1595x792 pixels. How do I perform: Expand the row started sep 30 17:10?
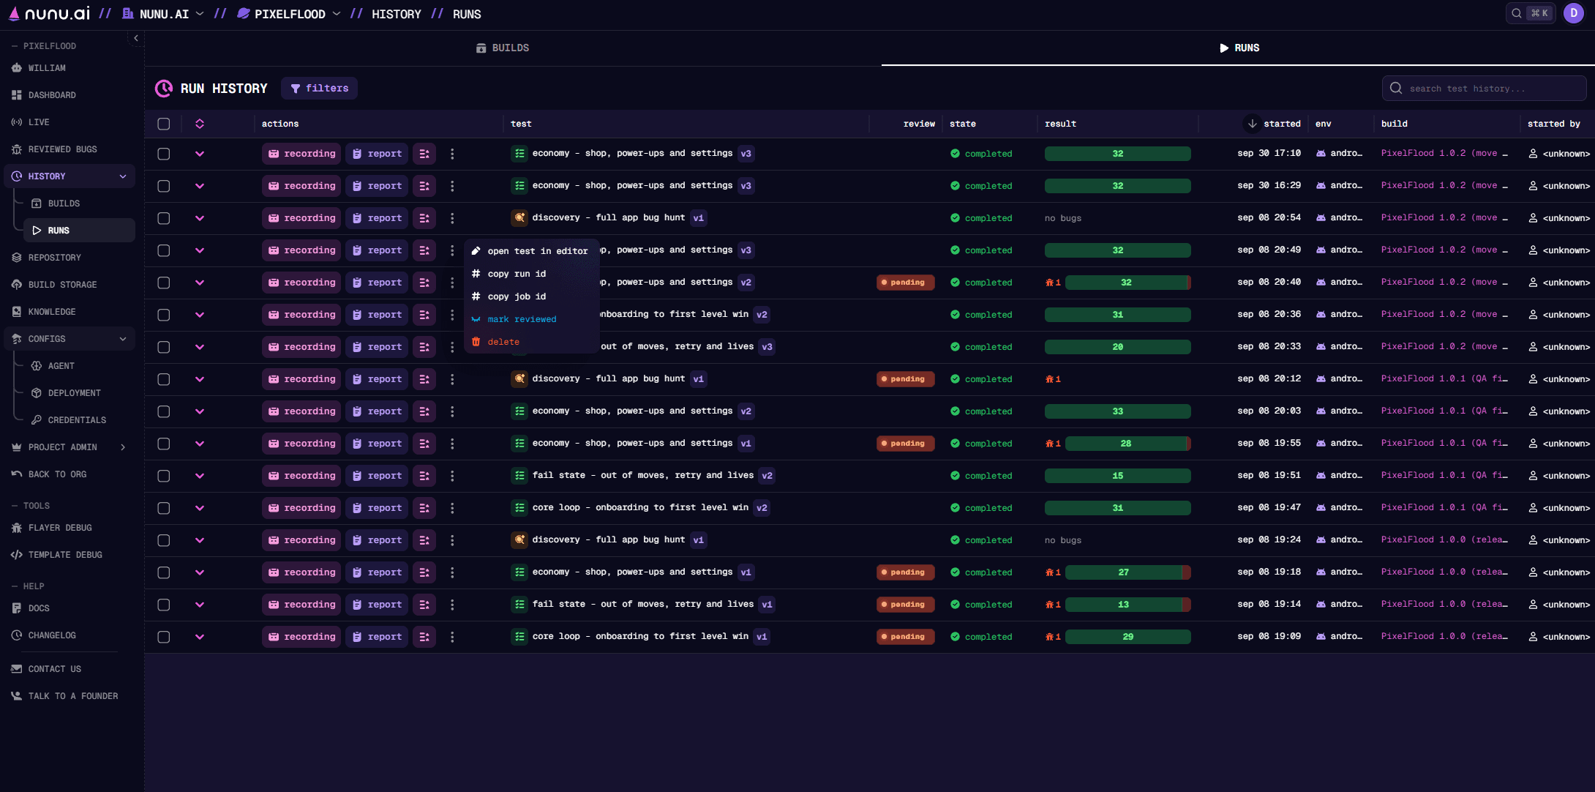pos(200,154)
